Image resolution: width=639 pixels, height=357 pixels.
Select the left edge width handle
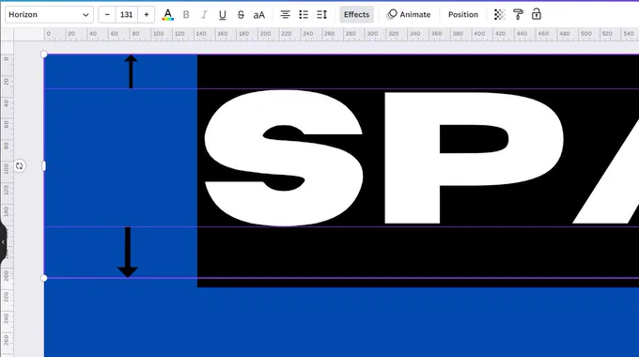(44, 166)
